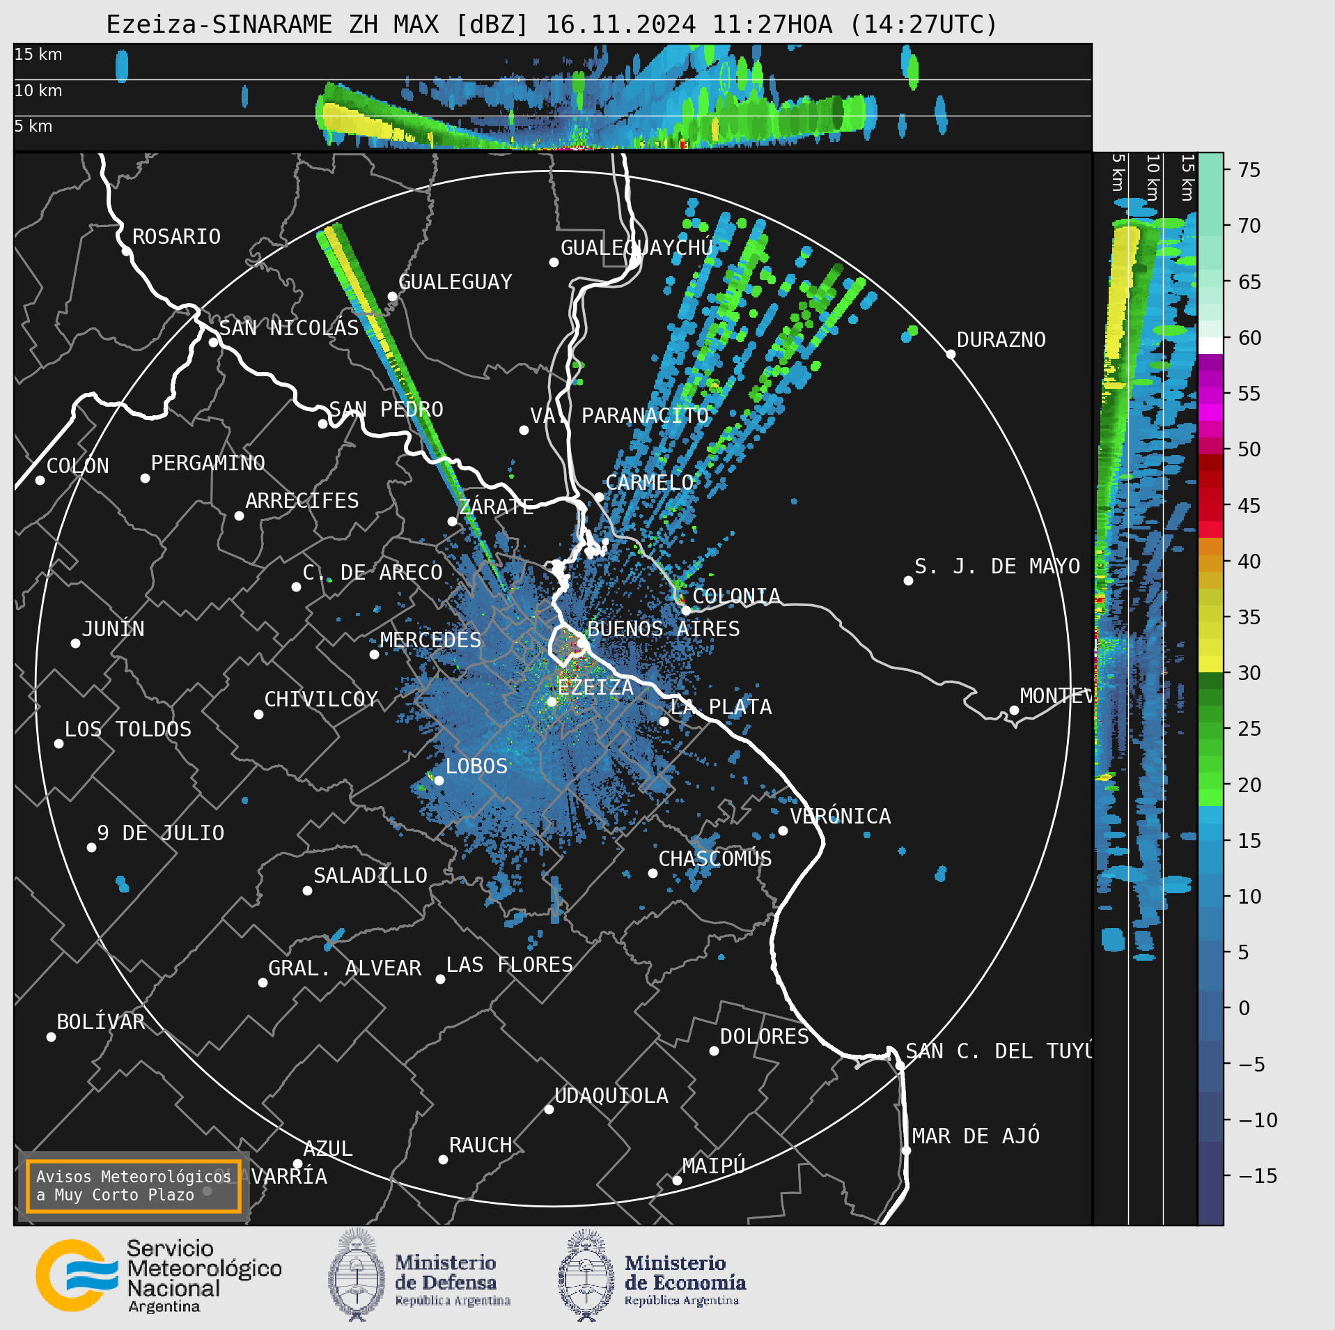The width and height of the screenshot is (1335, 1330).
Task: Click the ARRECIFES label
Action: pyautogui.click(x=302, y=501)
